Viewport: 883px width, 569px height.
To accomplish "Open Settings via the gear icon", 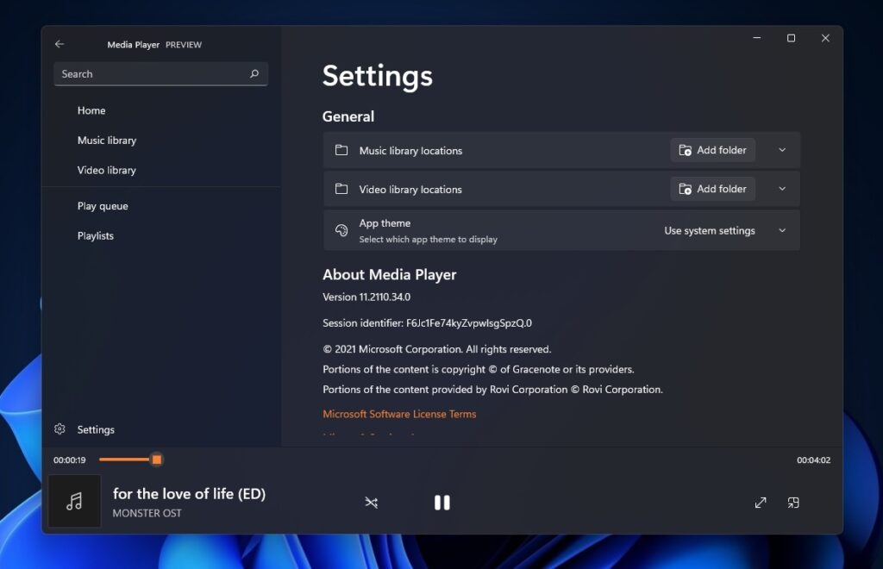I will coord(60,428).
